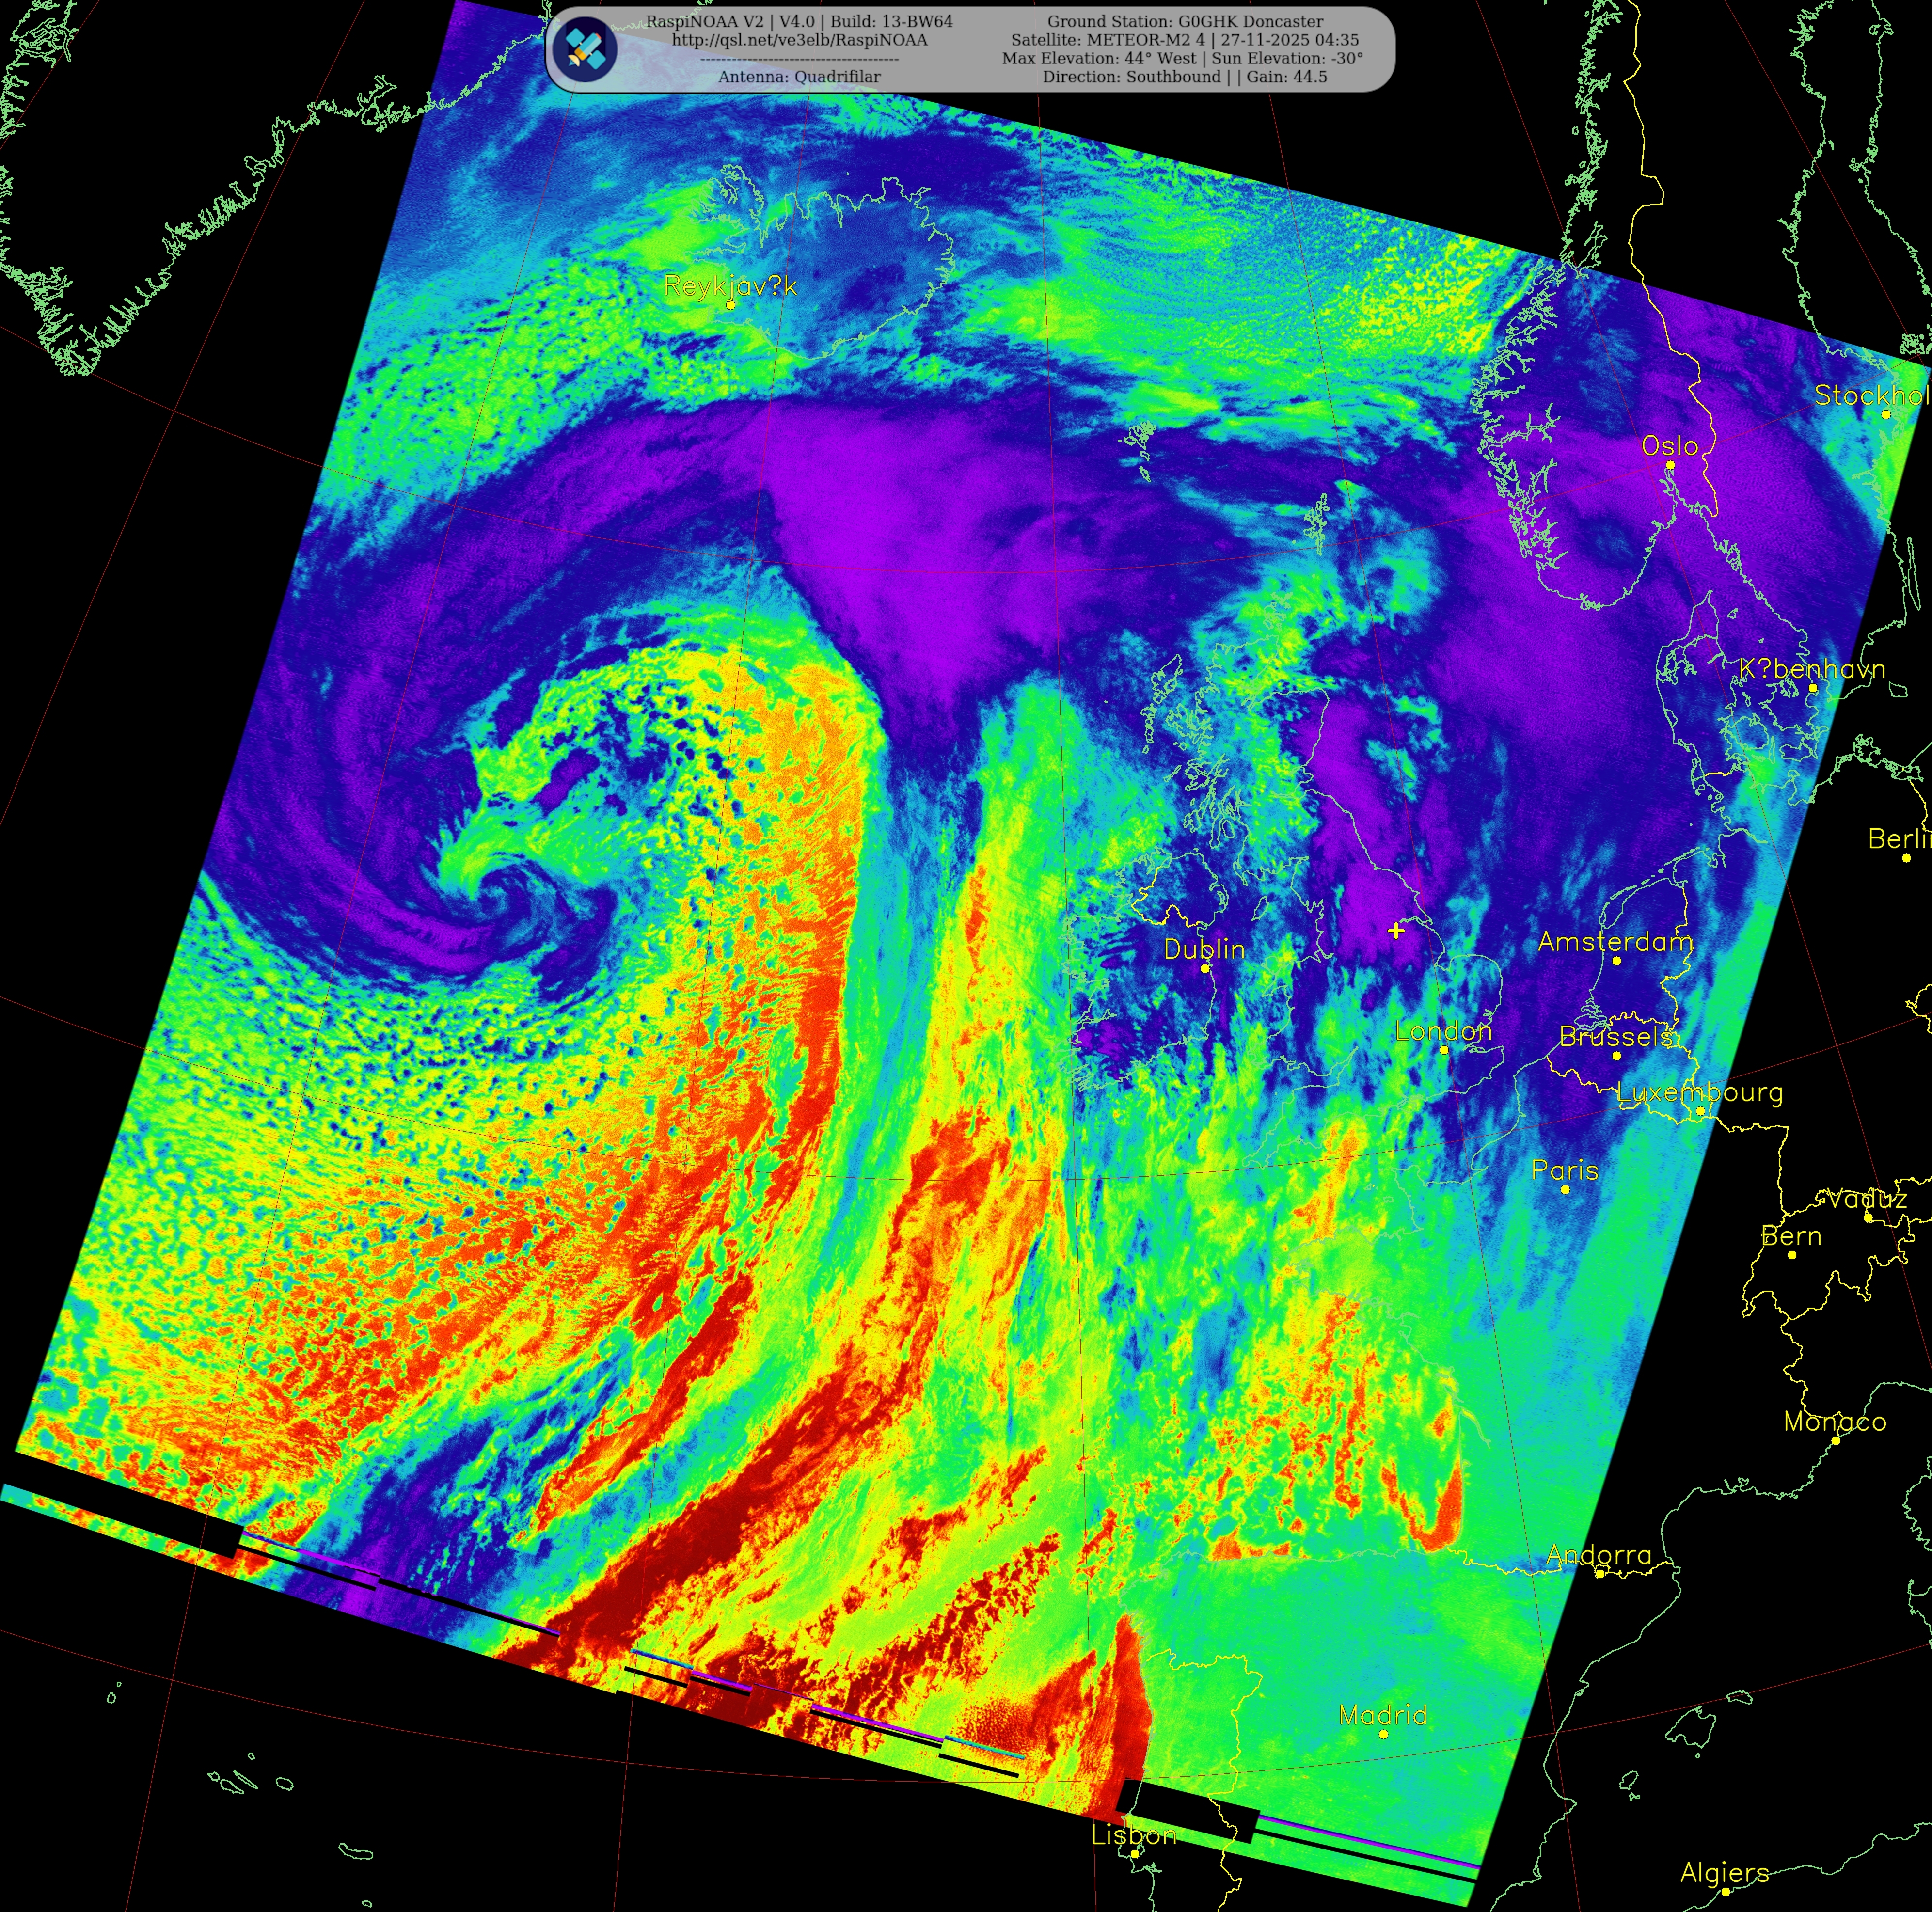Click the Madrid city marker dot
This screenshot has height=1912, width=1932.
coord(1383,1734)
